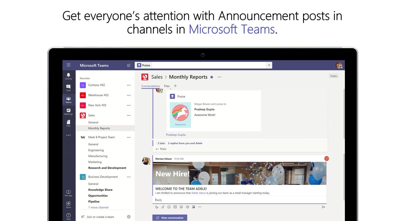This screenshot has width=398, height=221.
Task: Switch to the Files tab
Action: point(167,86)
